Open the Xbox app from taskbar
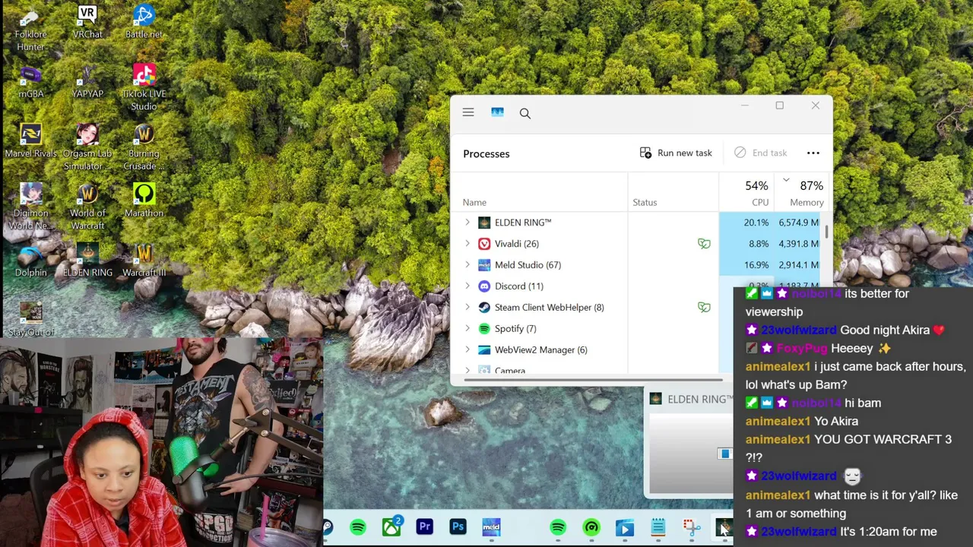Screen dimensions: 973x547 pos(391,527)
